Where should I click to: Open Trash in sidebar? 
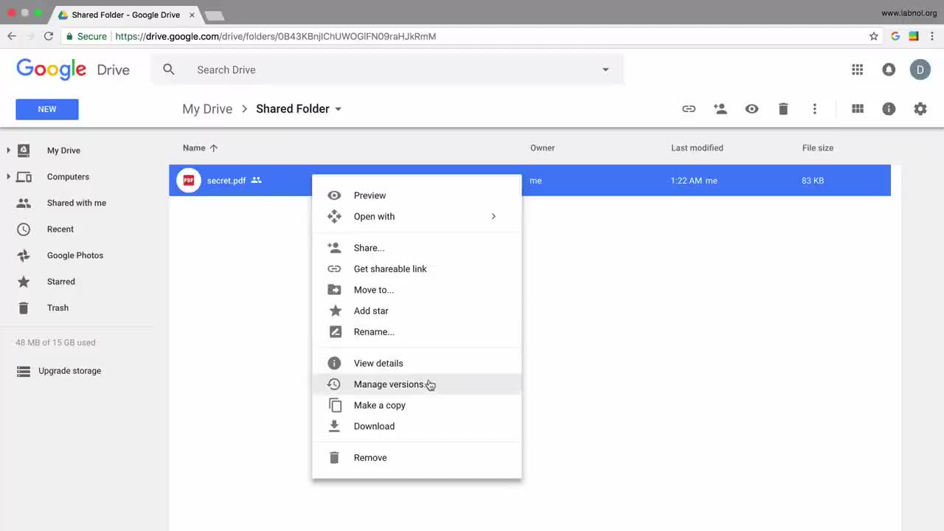58,308
